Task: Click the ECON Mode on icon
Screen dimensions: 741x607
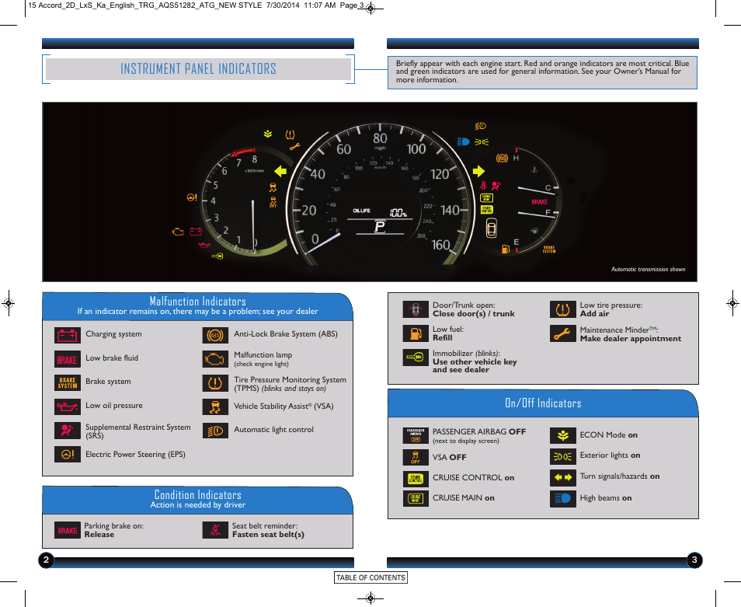Action: pyautogui.click(x=563, y=435)
